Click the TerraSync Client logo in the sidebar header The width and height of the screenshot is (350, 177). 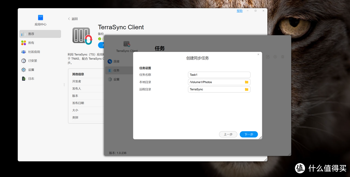pyautogui.click(x=127, y=44)
